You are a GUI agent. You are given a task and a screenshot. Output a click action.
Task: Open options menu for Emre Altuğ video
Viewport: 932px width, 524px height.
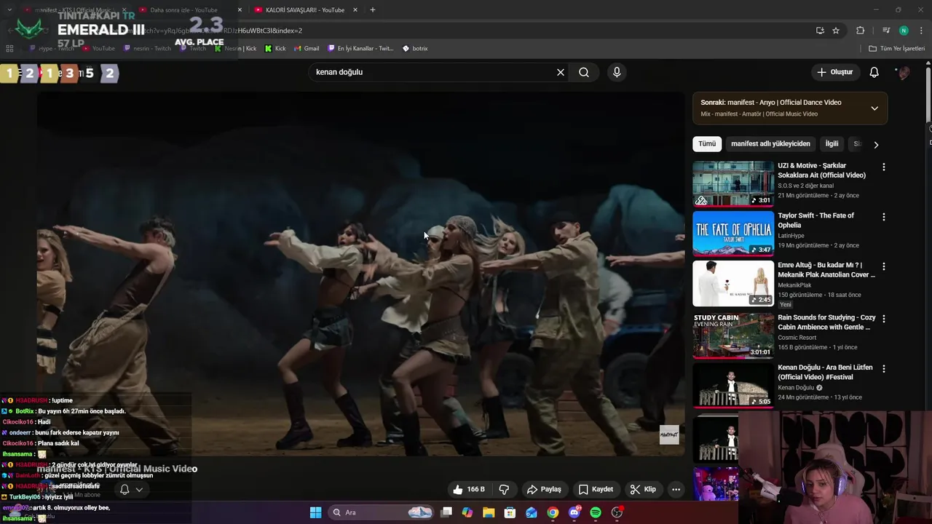click(884, 267)
